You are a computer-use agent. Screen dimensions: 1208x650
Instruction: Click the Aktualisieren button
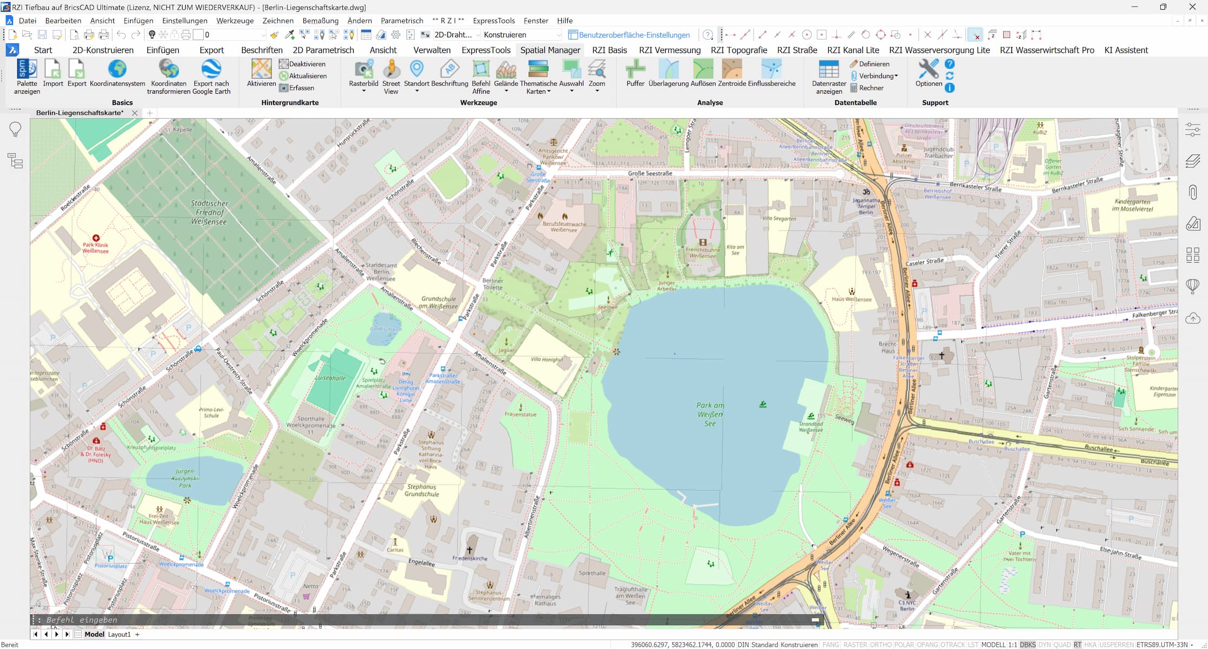302,76
